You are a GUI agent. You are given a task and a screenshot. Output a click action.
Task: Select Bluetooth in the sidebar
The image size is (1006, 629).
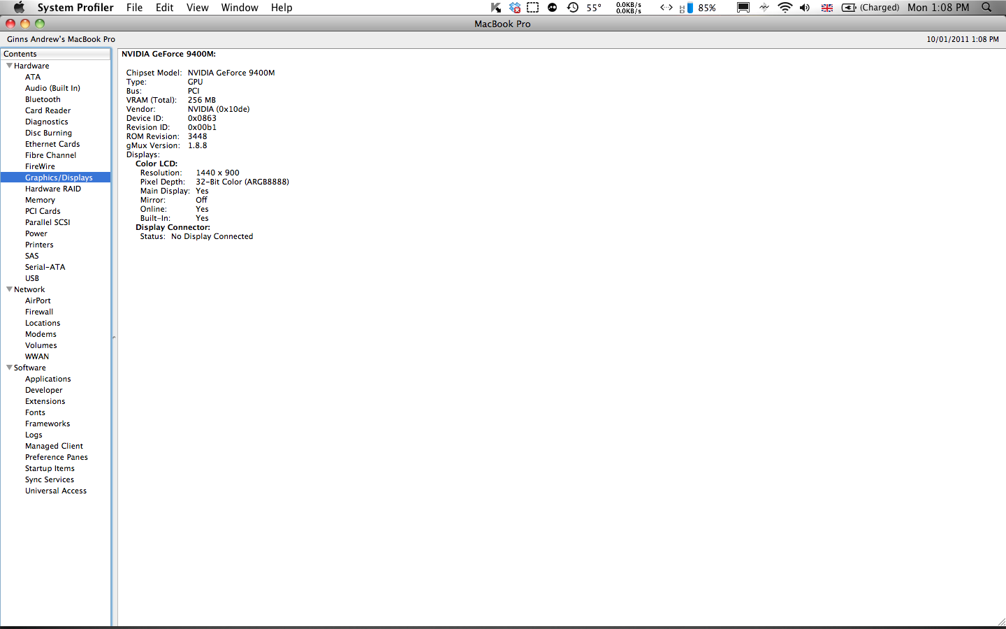43,99
